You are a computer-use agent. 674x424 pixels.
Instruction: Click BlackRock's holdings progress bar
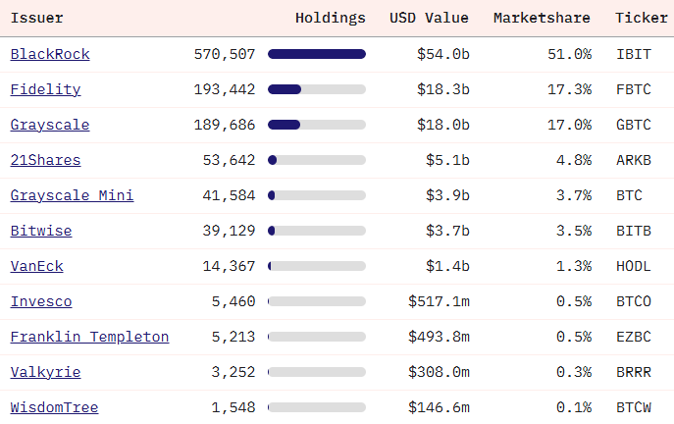click(317, 54)
